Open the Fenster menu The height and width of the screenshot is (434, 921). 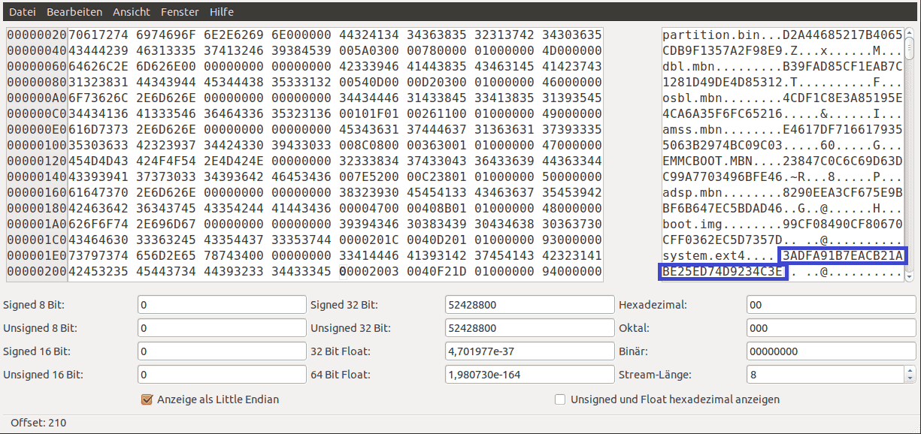coord(180,12)
